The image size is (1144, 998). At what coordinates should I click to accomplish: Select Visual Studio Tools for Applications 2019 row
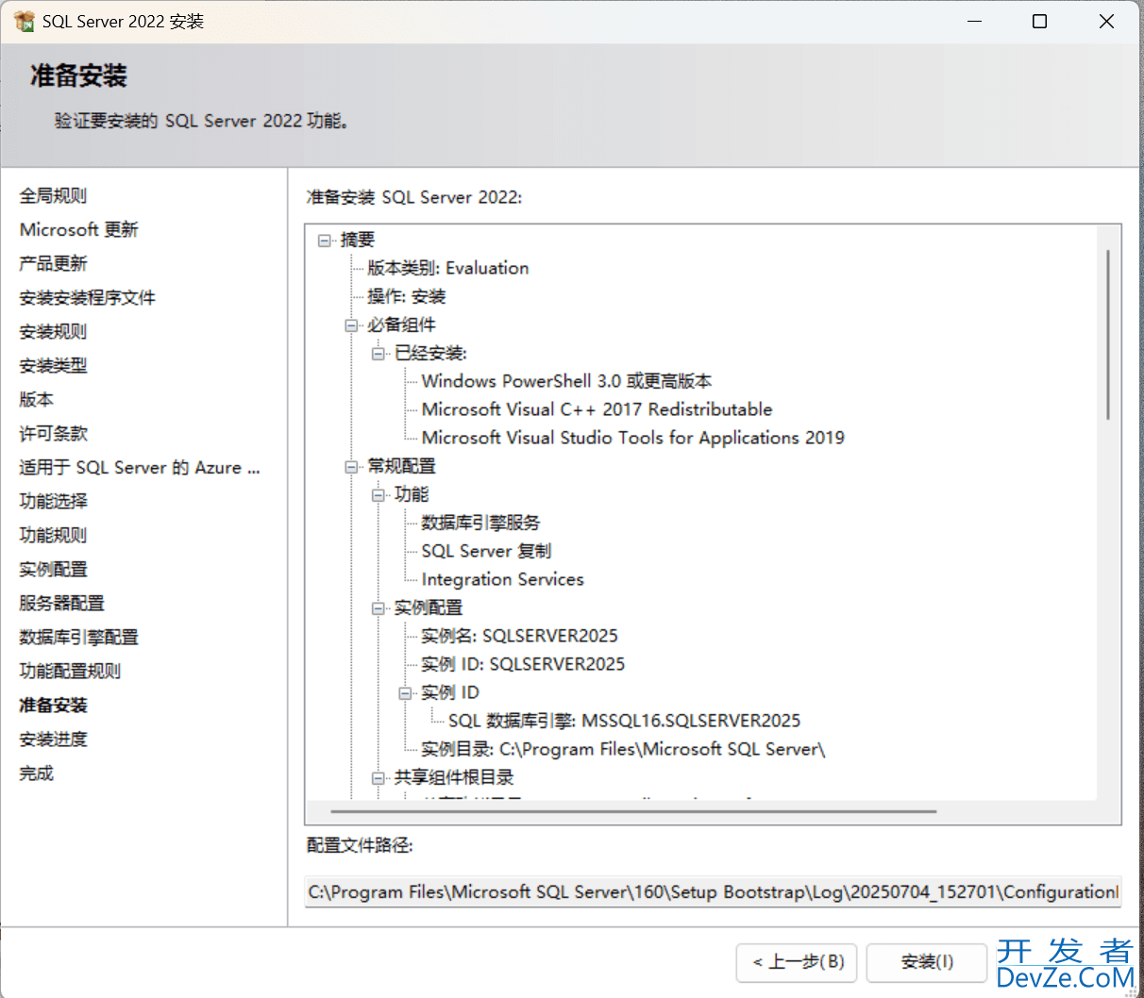[633, 438]
